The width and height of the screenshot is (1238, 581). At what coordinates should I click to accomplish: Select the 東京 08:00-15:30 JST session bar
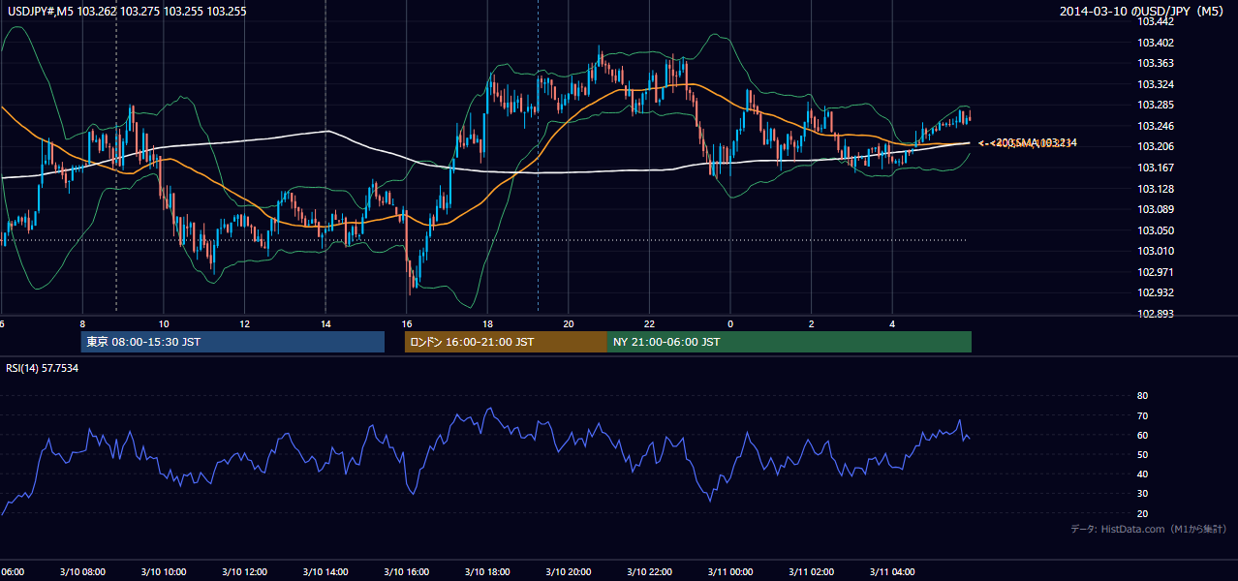pyautogui.click(x=232, y=342)
